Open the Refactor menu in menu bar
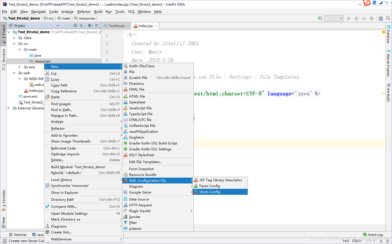Screen dimensions: 392x244 point(84,12)
